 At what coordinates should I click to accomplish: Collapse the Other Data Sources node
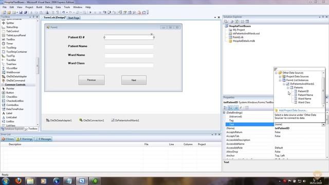tap(276, 73)
